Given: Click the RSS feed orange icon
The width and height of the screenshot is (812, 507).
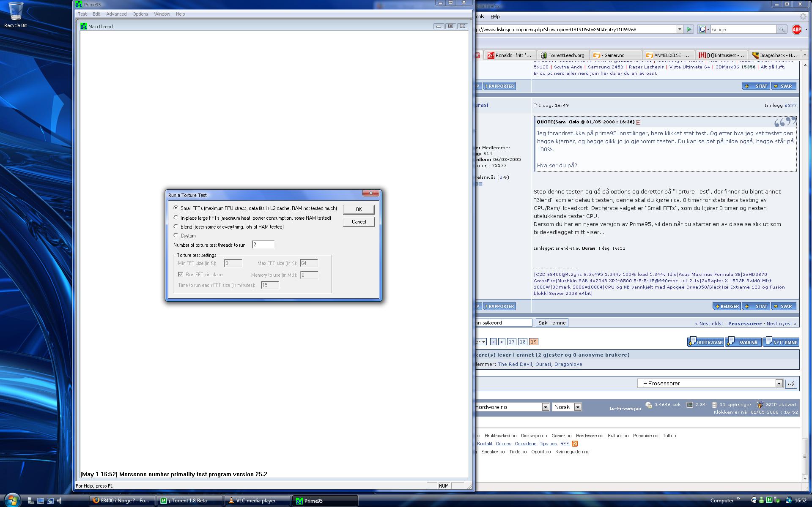Looking at the screenshot, I should [x=575, y=444].
